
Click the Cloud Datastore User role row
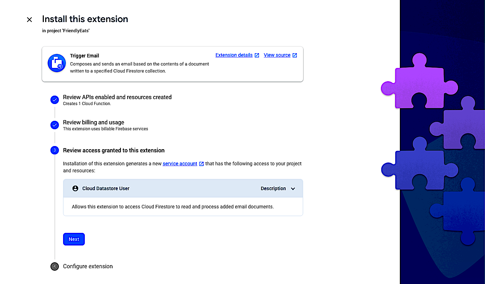coord(183,188)
